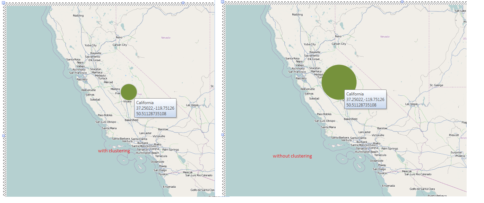484x203 pixels.
Task: Click the large green bubble over central California
Action: coord(339,82)
